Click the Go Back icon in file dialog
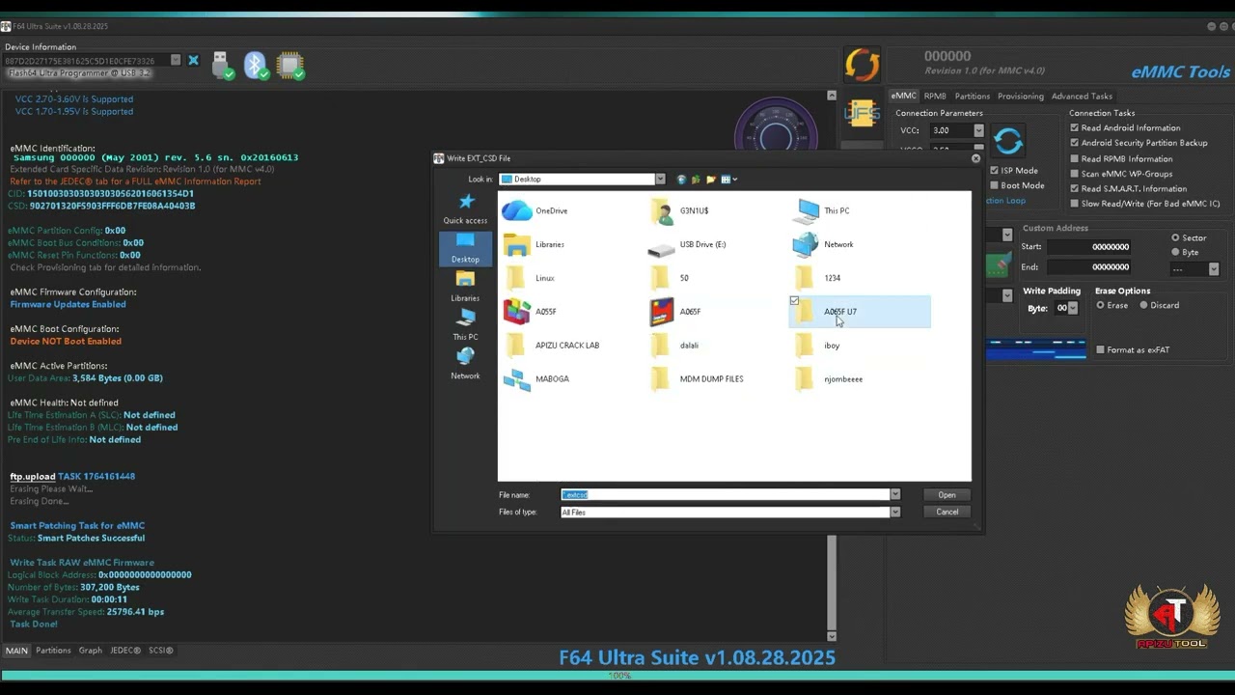Screen dimensions: 1235x695 tap(681, 179)
